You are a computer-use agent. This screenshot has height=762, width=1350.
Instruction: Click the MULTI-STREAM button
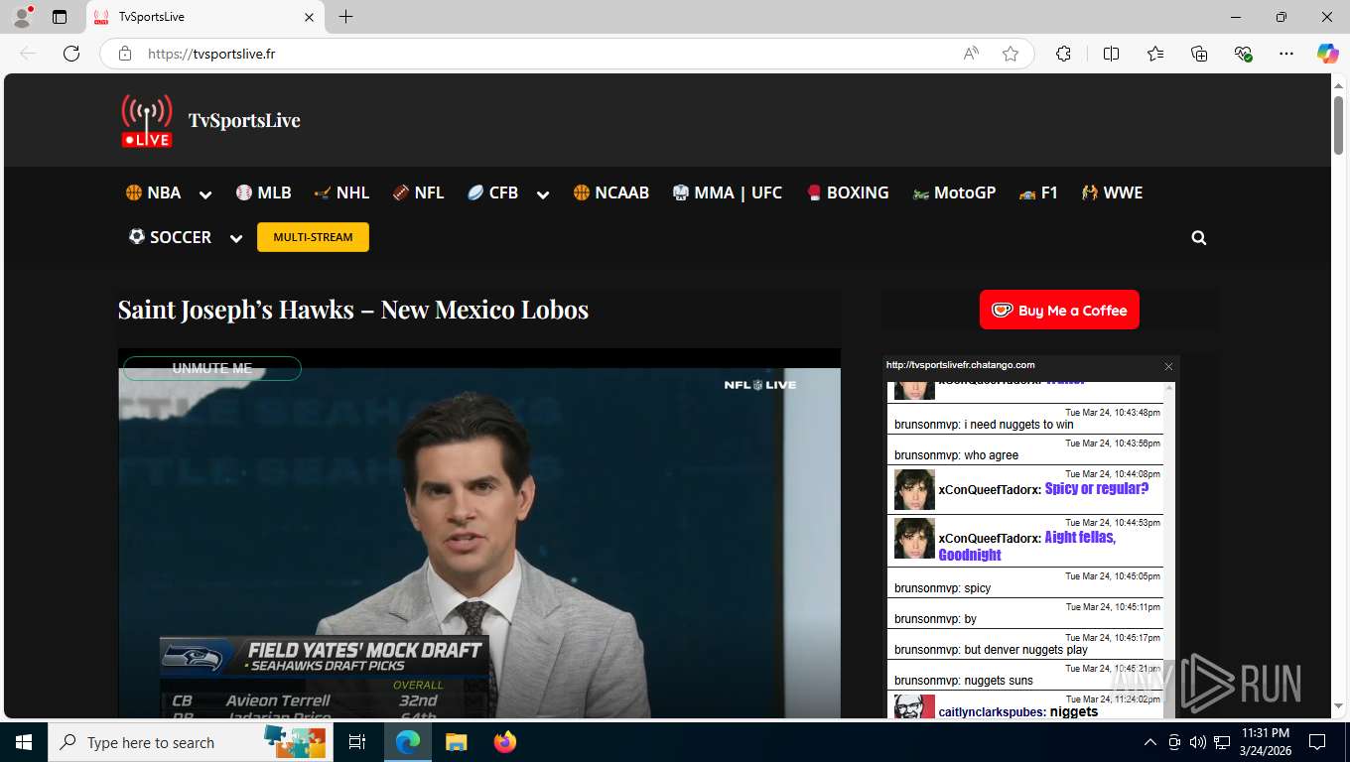coord(313,237)
